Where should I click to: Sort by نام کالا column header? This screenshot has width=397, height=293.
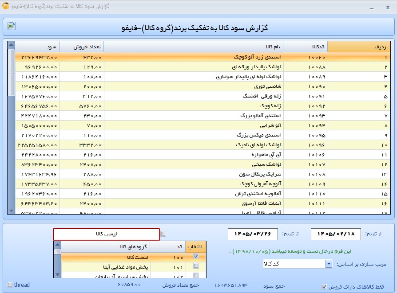pos(194,47)
